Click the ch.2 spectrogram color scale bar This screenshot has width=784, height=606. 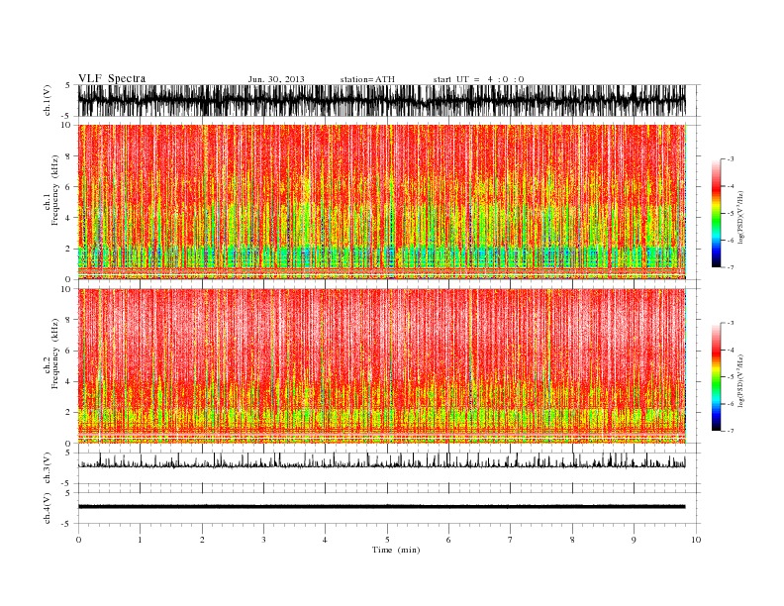point(716,377)
